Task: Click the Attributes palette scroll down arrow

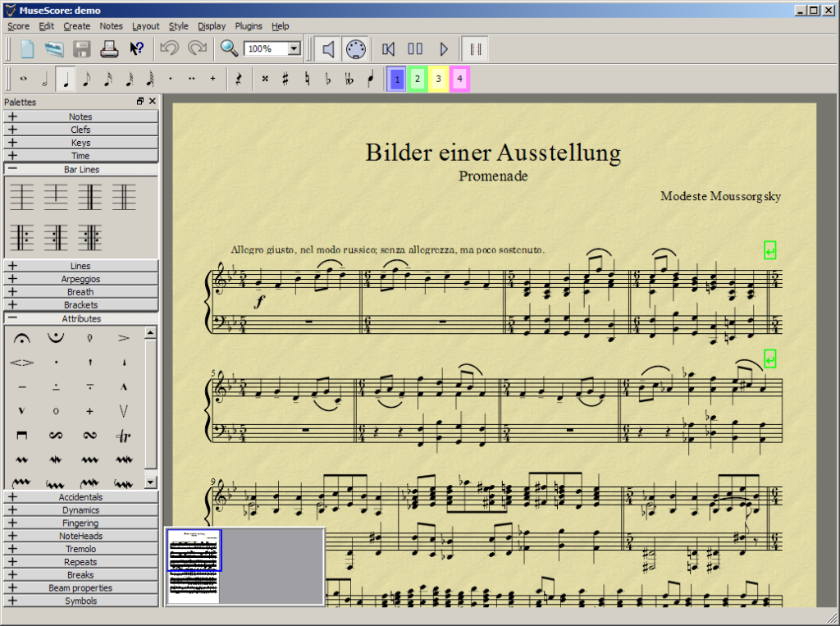Action: [151, 482]
